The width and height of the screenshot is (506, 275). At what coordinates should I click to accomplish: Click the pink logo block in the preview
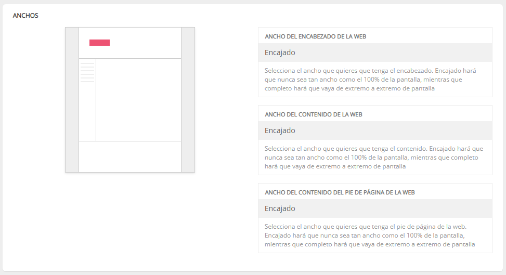point(99,43)
